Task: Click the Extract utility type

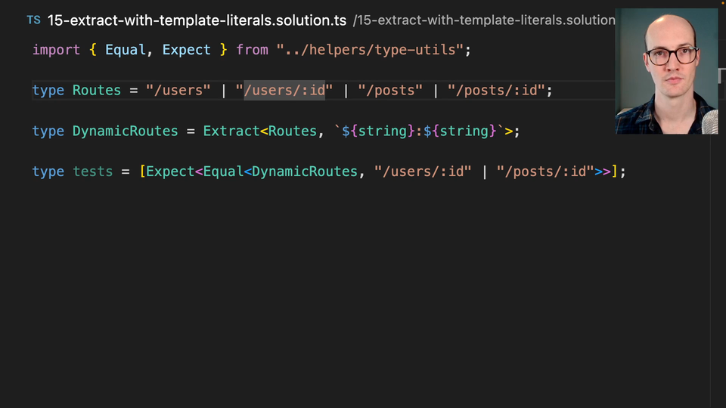Action: pyautogui.click(x=231, y=131)
